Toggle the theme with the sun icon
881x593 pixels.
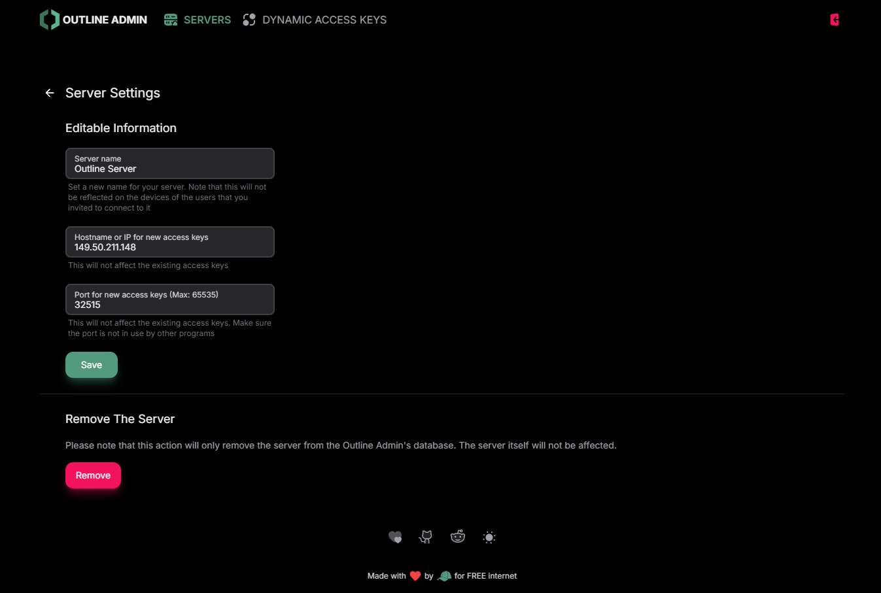pyautogui.click(x=489, y=537)
